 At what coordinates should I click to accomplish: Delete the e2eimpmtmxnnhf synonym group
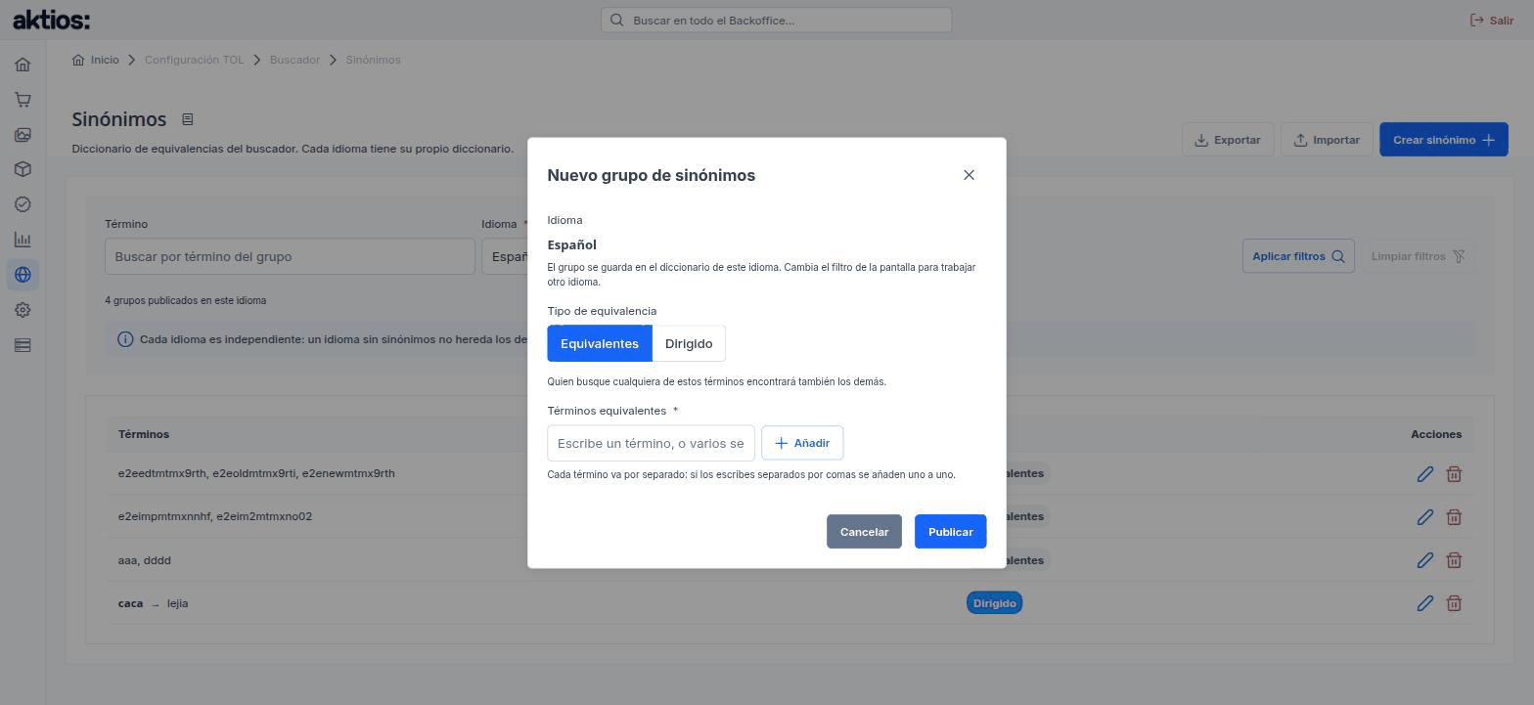tap(1454, 517)
